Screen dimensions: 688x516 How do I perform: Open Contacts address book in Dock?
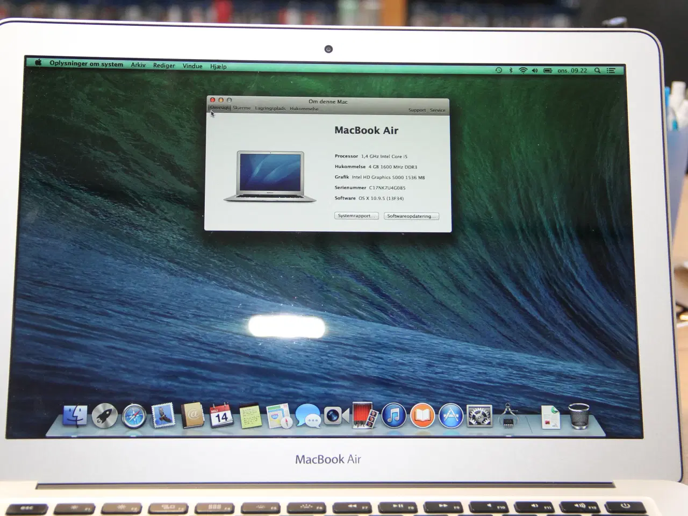(192, 416)
